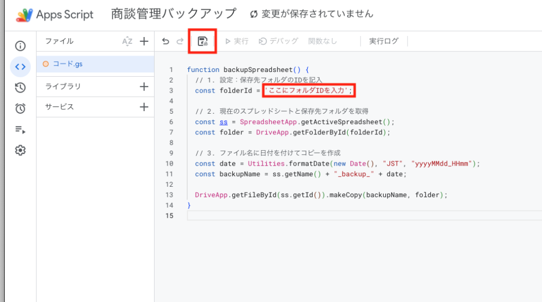Viewport: 542px width, 302px height.
Task: Select the コード.gs file
Action: click(x=67, y=64)
